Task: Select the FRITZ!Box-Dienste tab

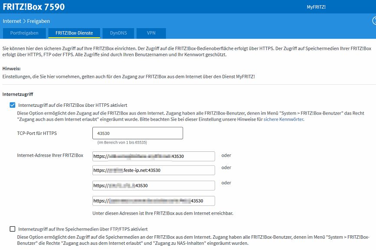Action: (74, 33)
